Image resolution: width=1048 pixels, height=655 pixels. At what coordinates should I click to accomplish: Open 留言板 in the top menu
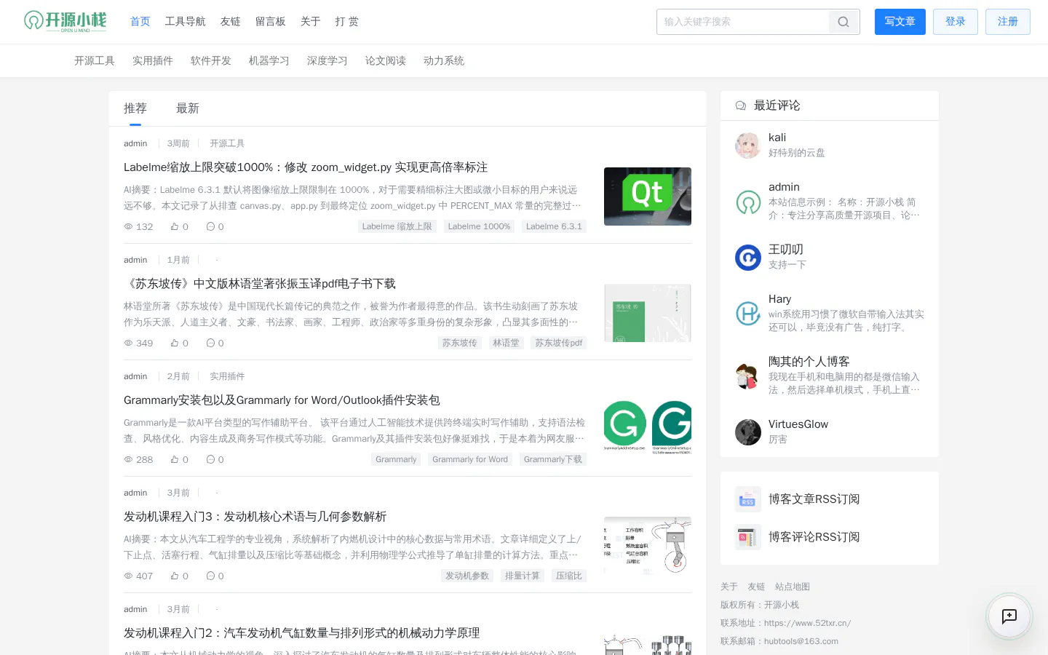(271, 22)
